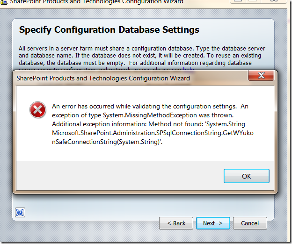Click the 'Specify Configuration Database Settings' heading
The height and width of the screenshot is (244, 292).
pyautogui.click(x=109, y=30)
